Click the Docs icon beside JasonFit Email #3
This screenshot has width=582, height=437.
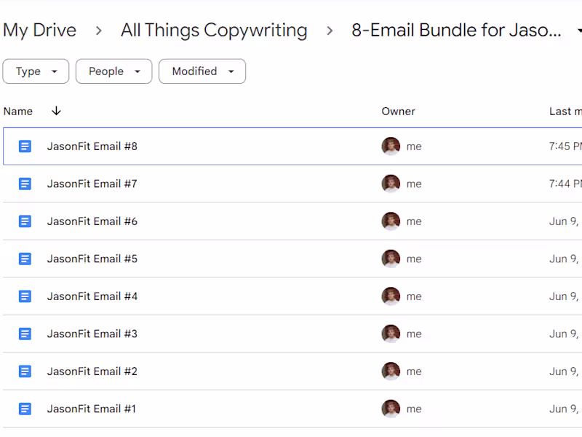coord(25,334)
